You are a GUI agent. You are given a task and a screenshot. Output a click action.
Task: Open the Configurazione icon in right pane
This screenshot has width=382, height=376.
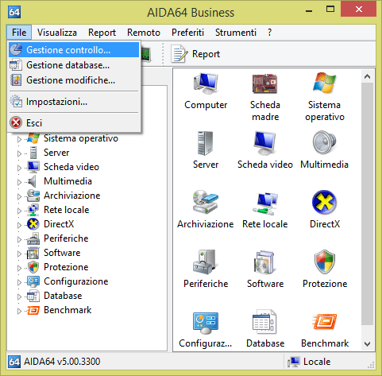pyautogui.click(x=206, y=323)
